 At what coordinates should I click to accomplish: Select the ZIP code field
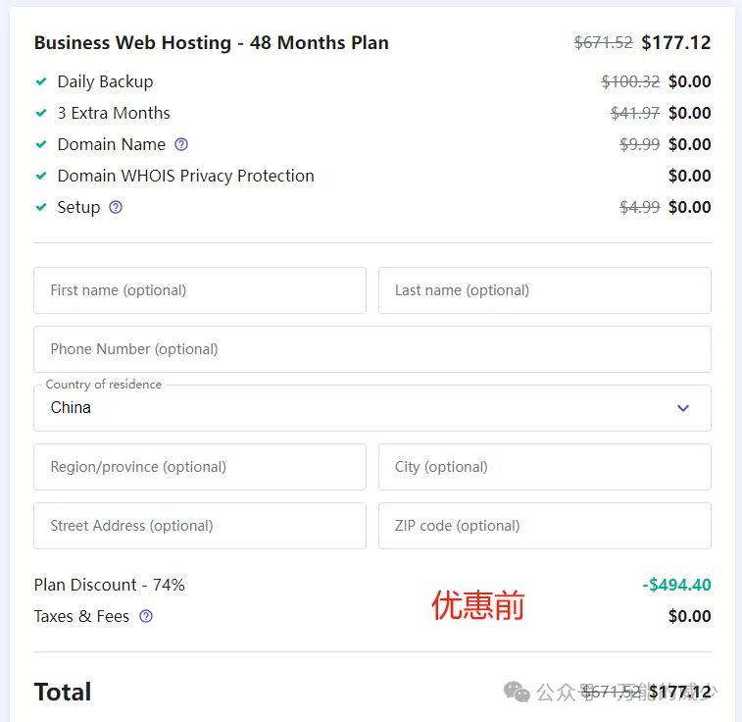click(x=544, y=526)
